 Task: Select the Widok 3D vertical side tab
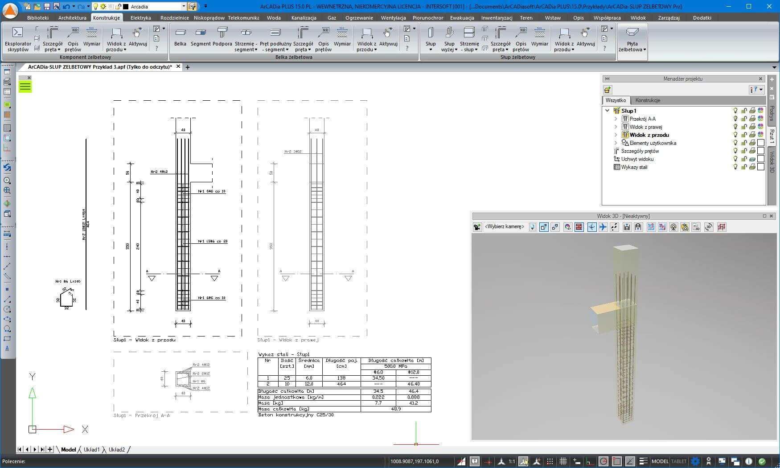(772, 162)
